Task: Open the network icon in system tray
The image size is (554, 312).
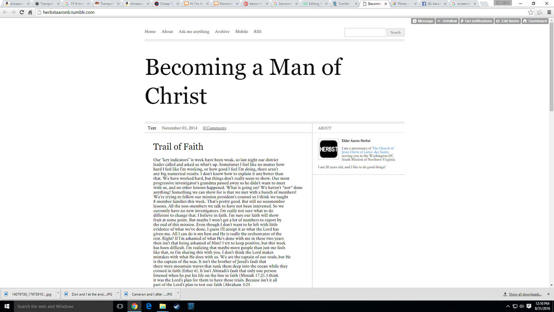Action: click(515, 306)
